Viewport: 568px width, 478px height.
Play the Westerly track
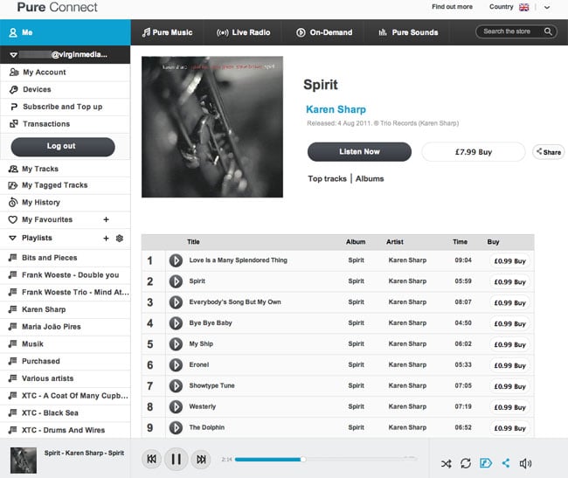click(176, 406)
